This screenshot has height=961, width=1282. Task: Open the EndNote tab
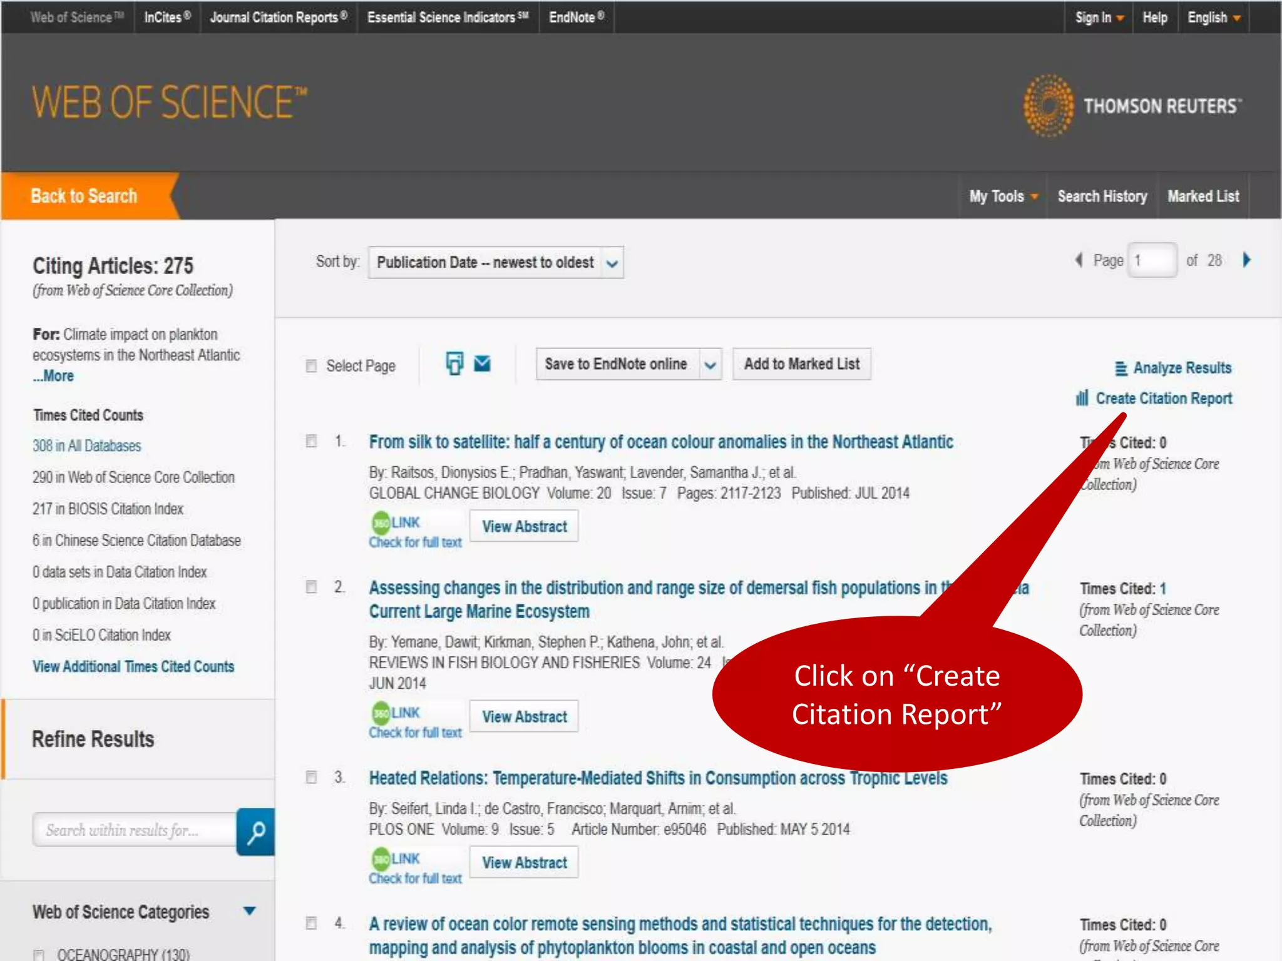tap(577, 17)
